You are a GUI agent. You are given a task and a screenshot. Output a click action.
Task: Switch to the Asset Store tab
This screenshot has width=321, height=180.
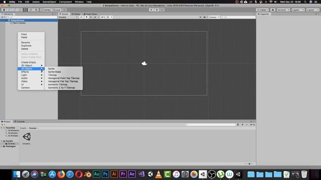(90, 14)
